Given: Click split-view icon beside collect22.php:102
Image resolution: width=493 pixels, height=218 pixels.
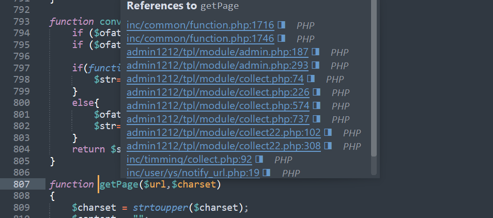Looking at the screenshot, I should [328, 133].
